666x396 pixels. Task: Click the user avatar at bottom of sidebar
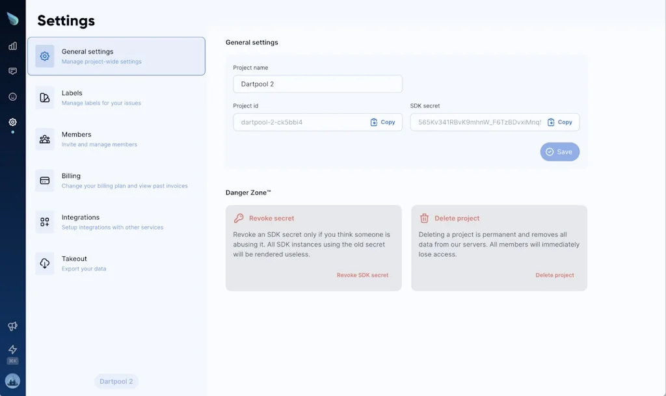(12, 380)
